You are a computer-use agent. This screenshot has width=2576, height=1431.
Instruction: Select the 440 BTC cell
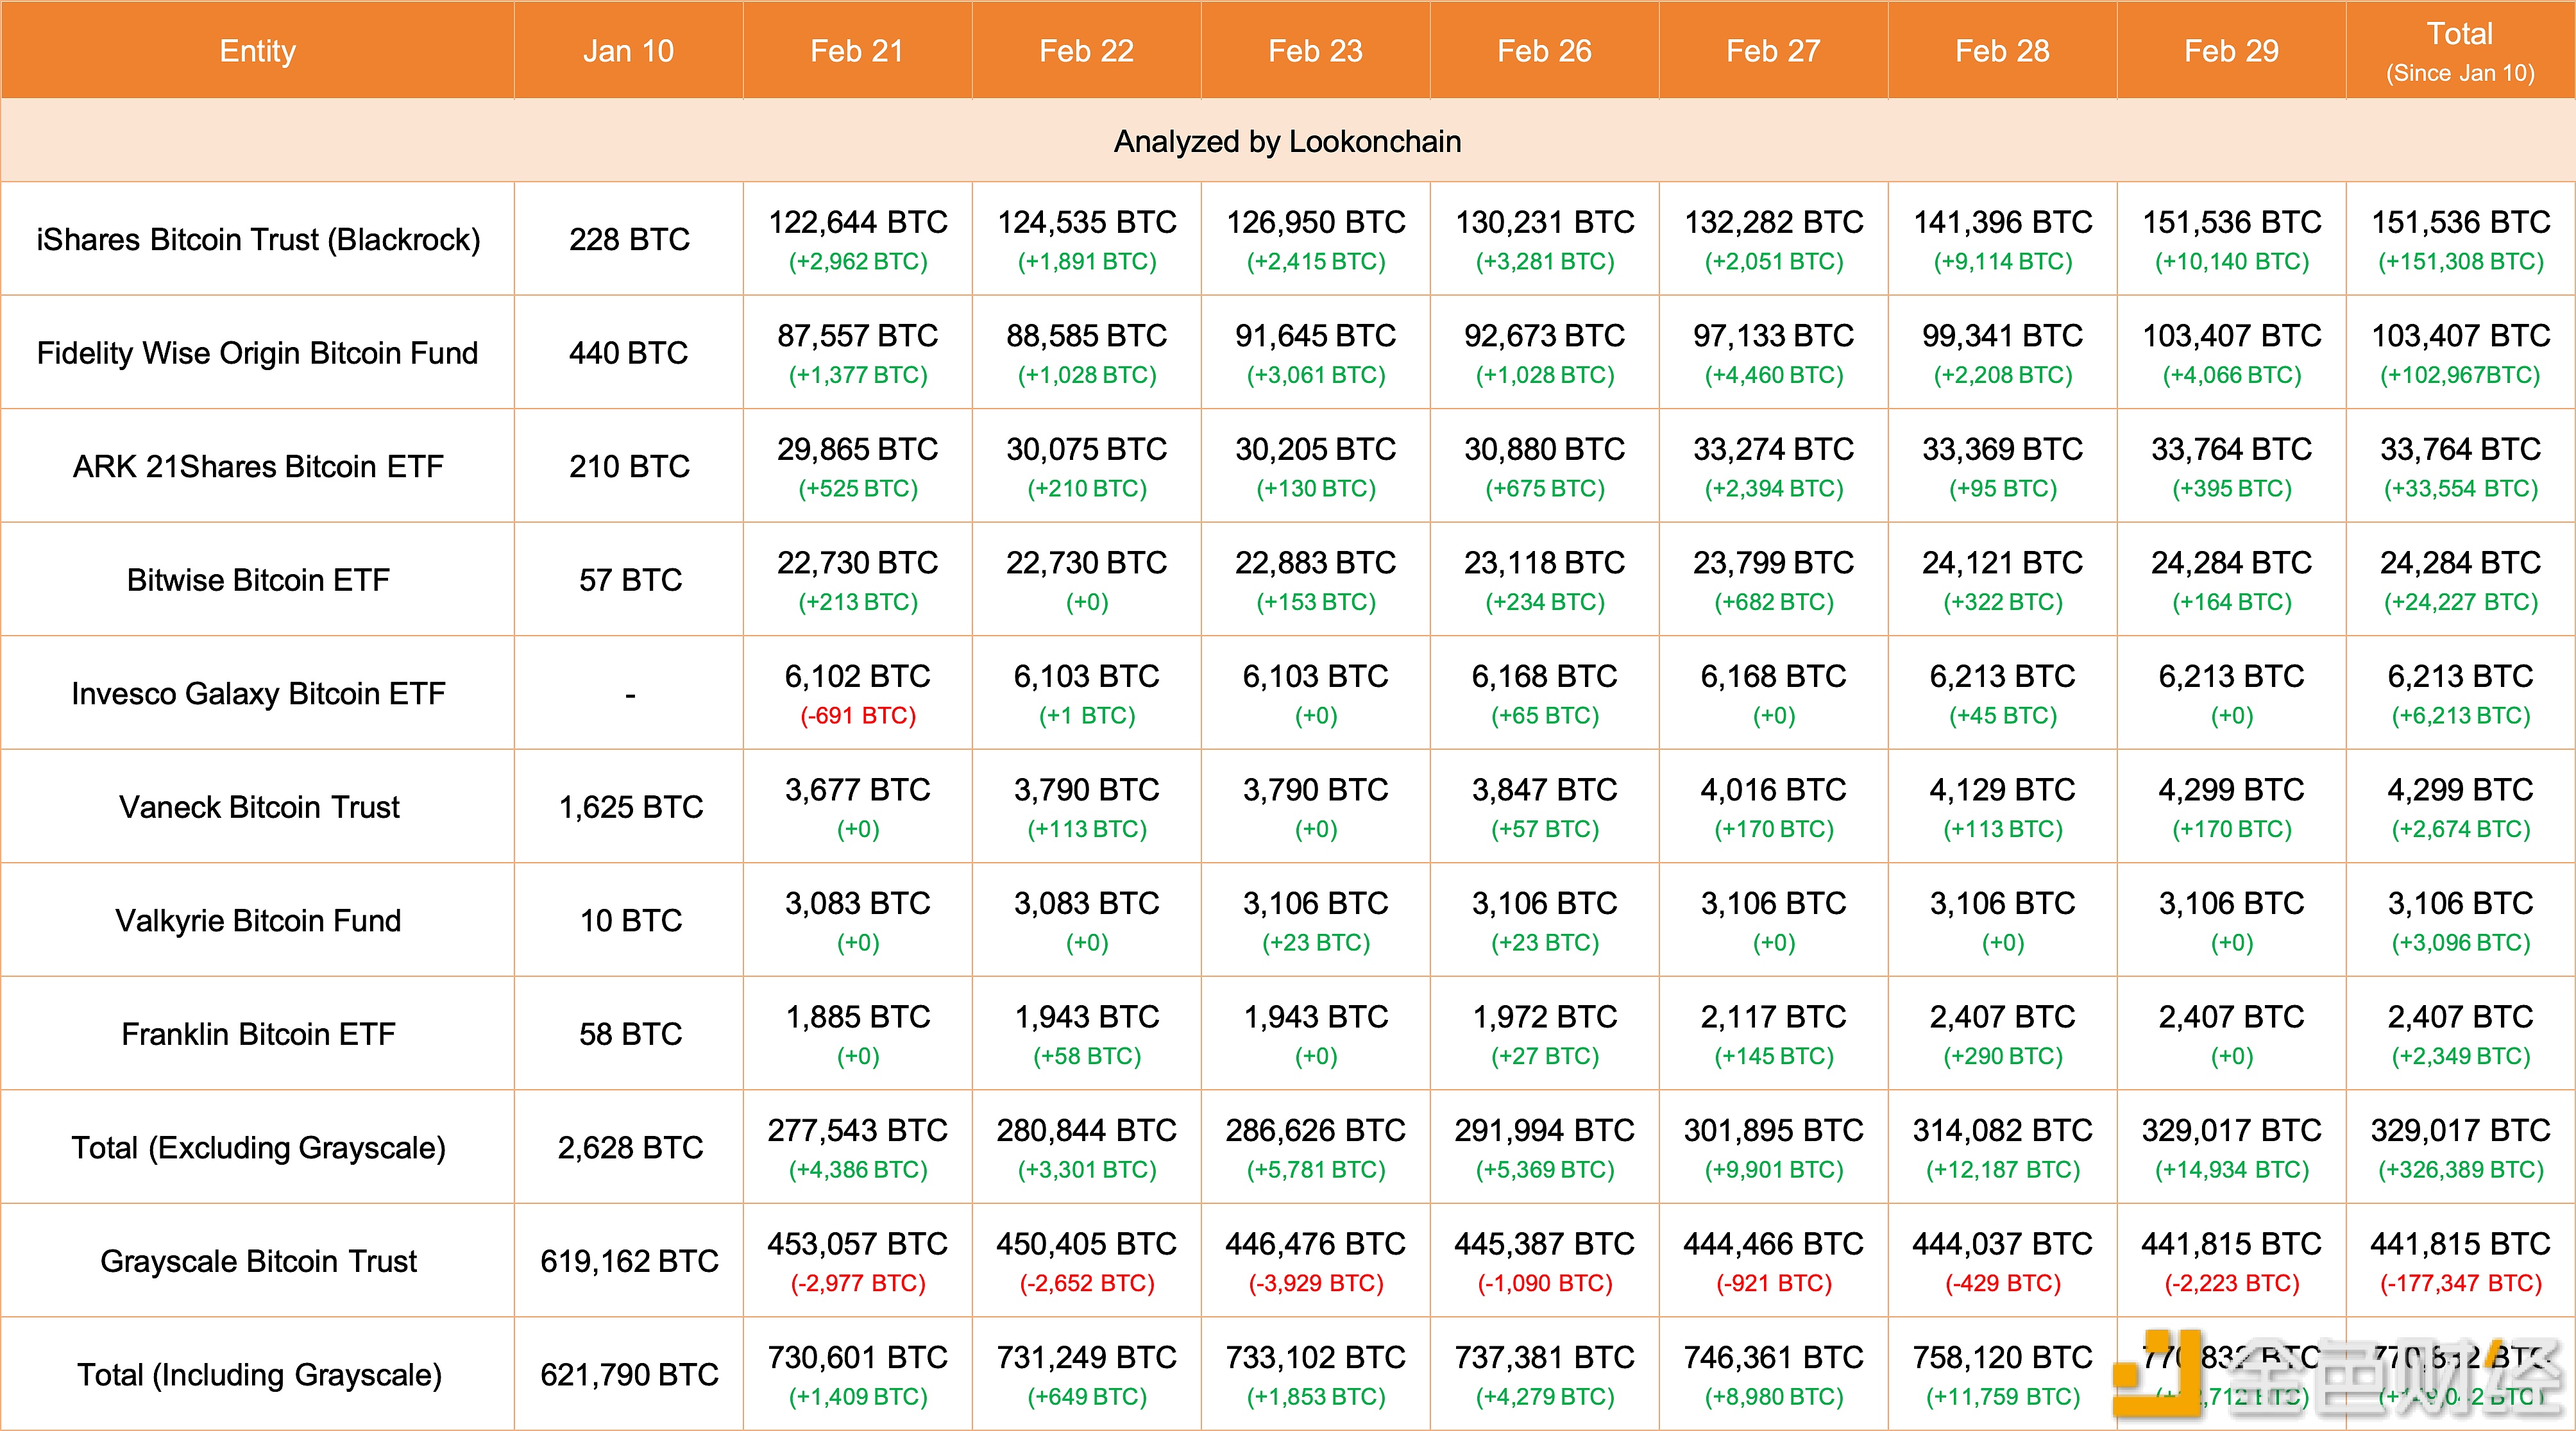pyautogui.click(x=629, y=352)
